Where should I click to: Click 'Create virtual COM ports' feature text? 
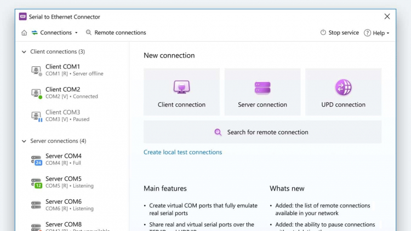[x=203, y=209]
